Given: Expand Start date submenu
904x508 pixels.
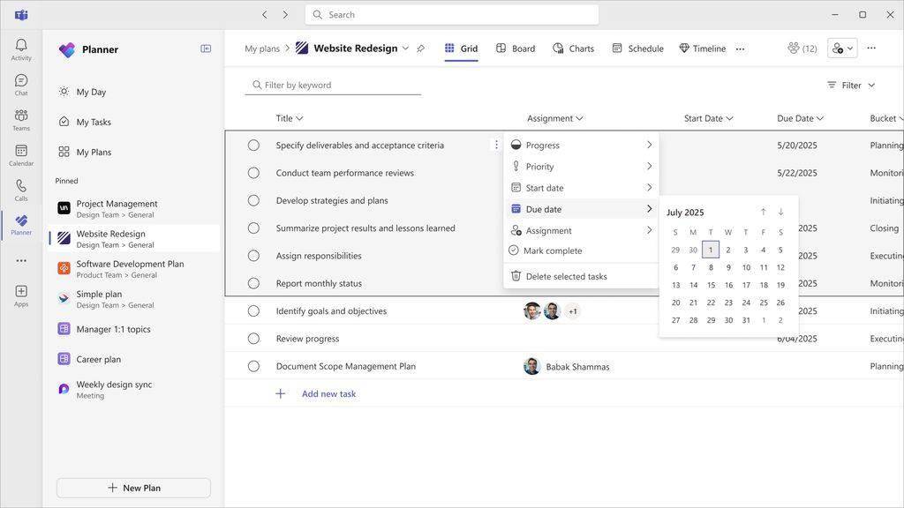Looking at the screenshot, I should pyautogui.click(x=581, y=188).
